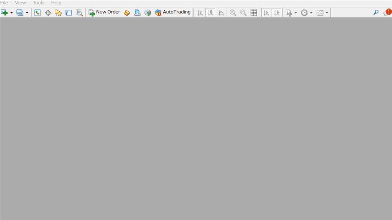The image size is (392, 220).
Task: Expand the New Chart dropdown arrow
Action: [x=11, y=13]
